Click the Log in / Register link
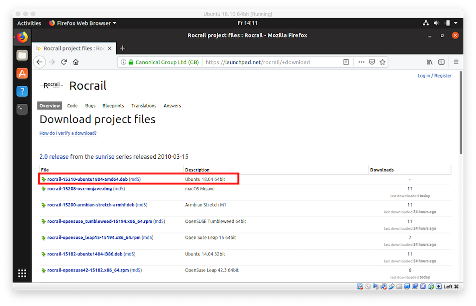 point(434,76)
